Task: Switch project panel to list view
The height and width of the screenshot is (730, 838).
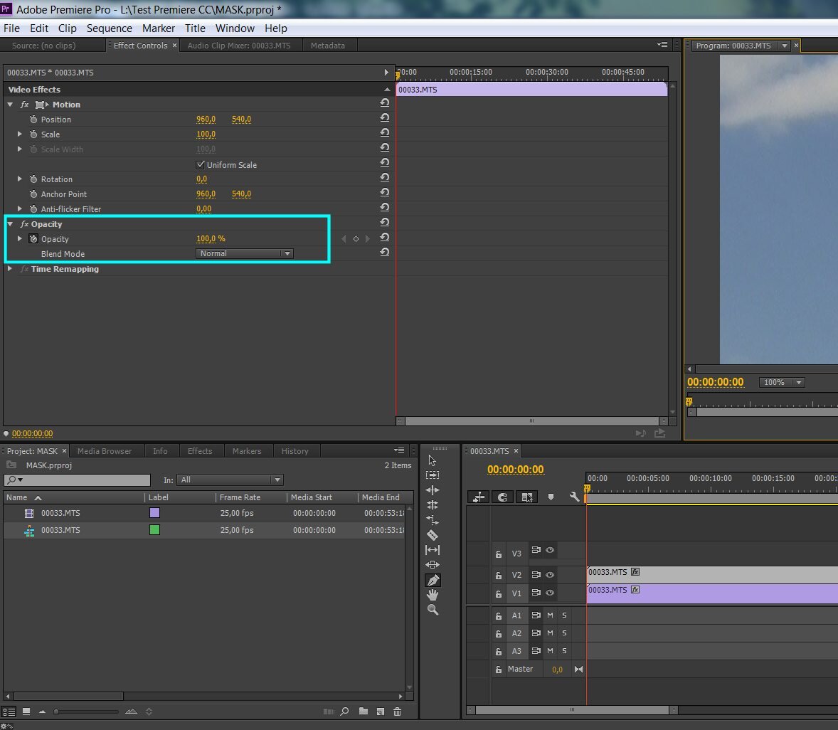Action: [x=9, y=712]
